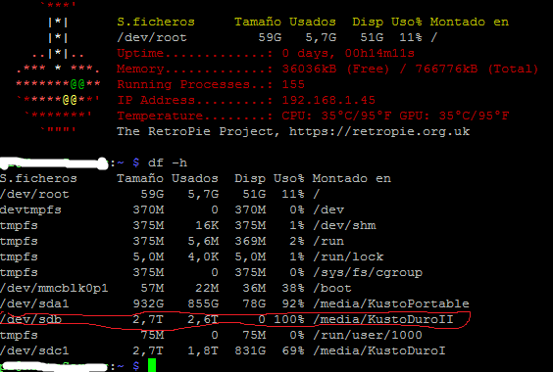Click the /run/user/1000 mount point
553x372 pixels.
pos(368,335)
